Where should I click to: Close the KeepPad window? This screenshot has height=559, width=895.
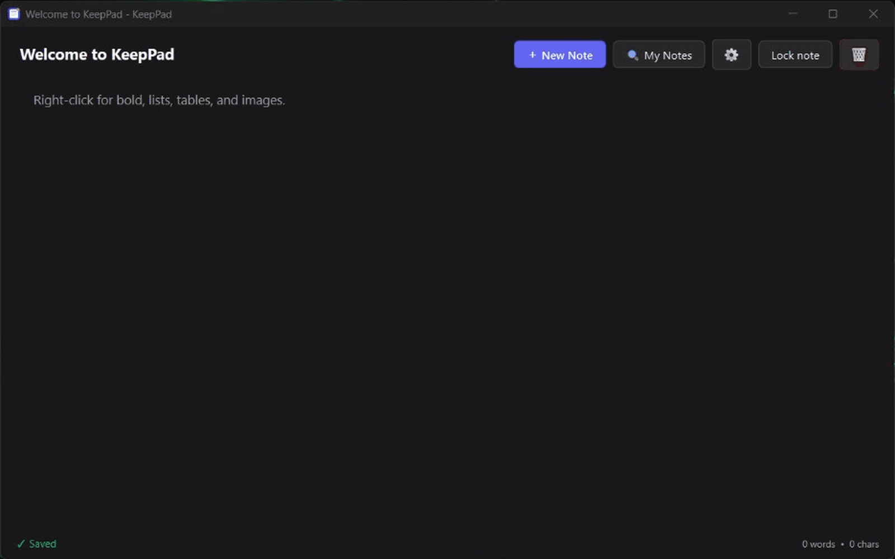pos(873,13)
